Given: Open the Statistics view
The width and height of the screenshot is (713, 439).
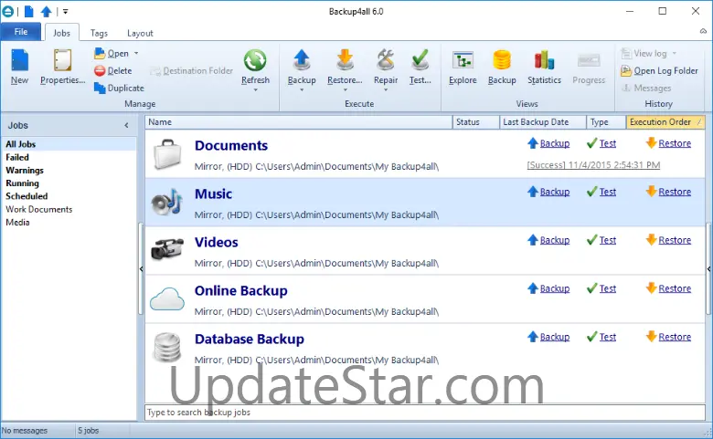Looking at the screenshot, I should [x=544, y=68].
